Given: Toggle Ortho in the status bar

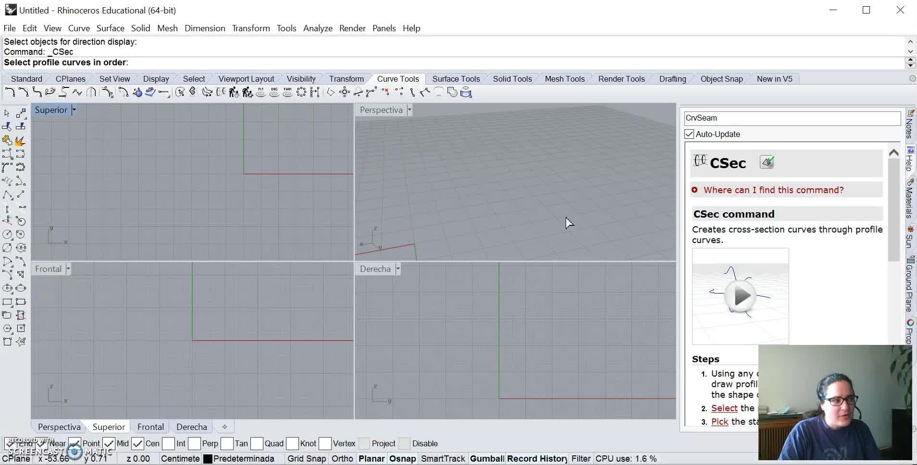Looking at the screenshot, I should 342,459.
